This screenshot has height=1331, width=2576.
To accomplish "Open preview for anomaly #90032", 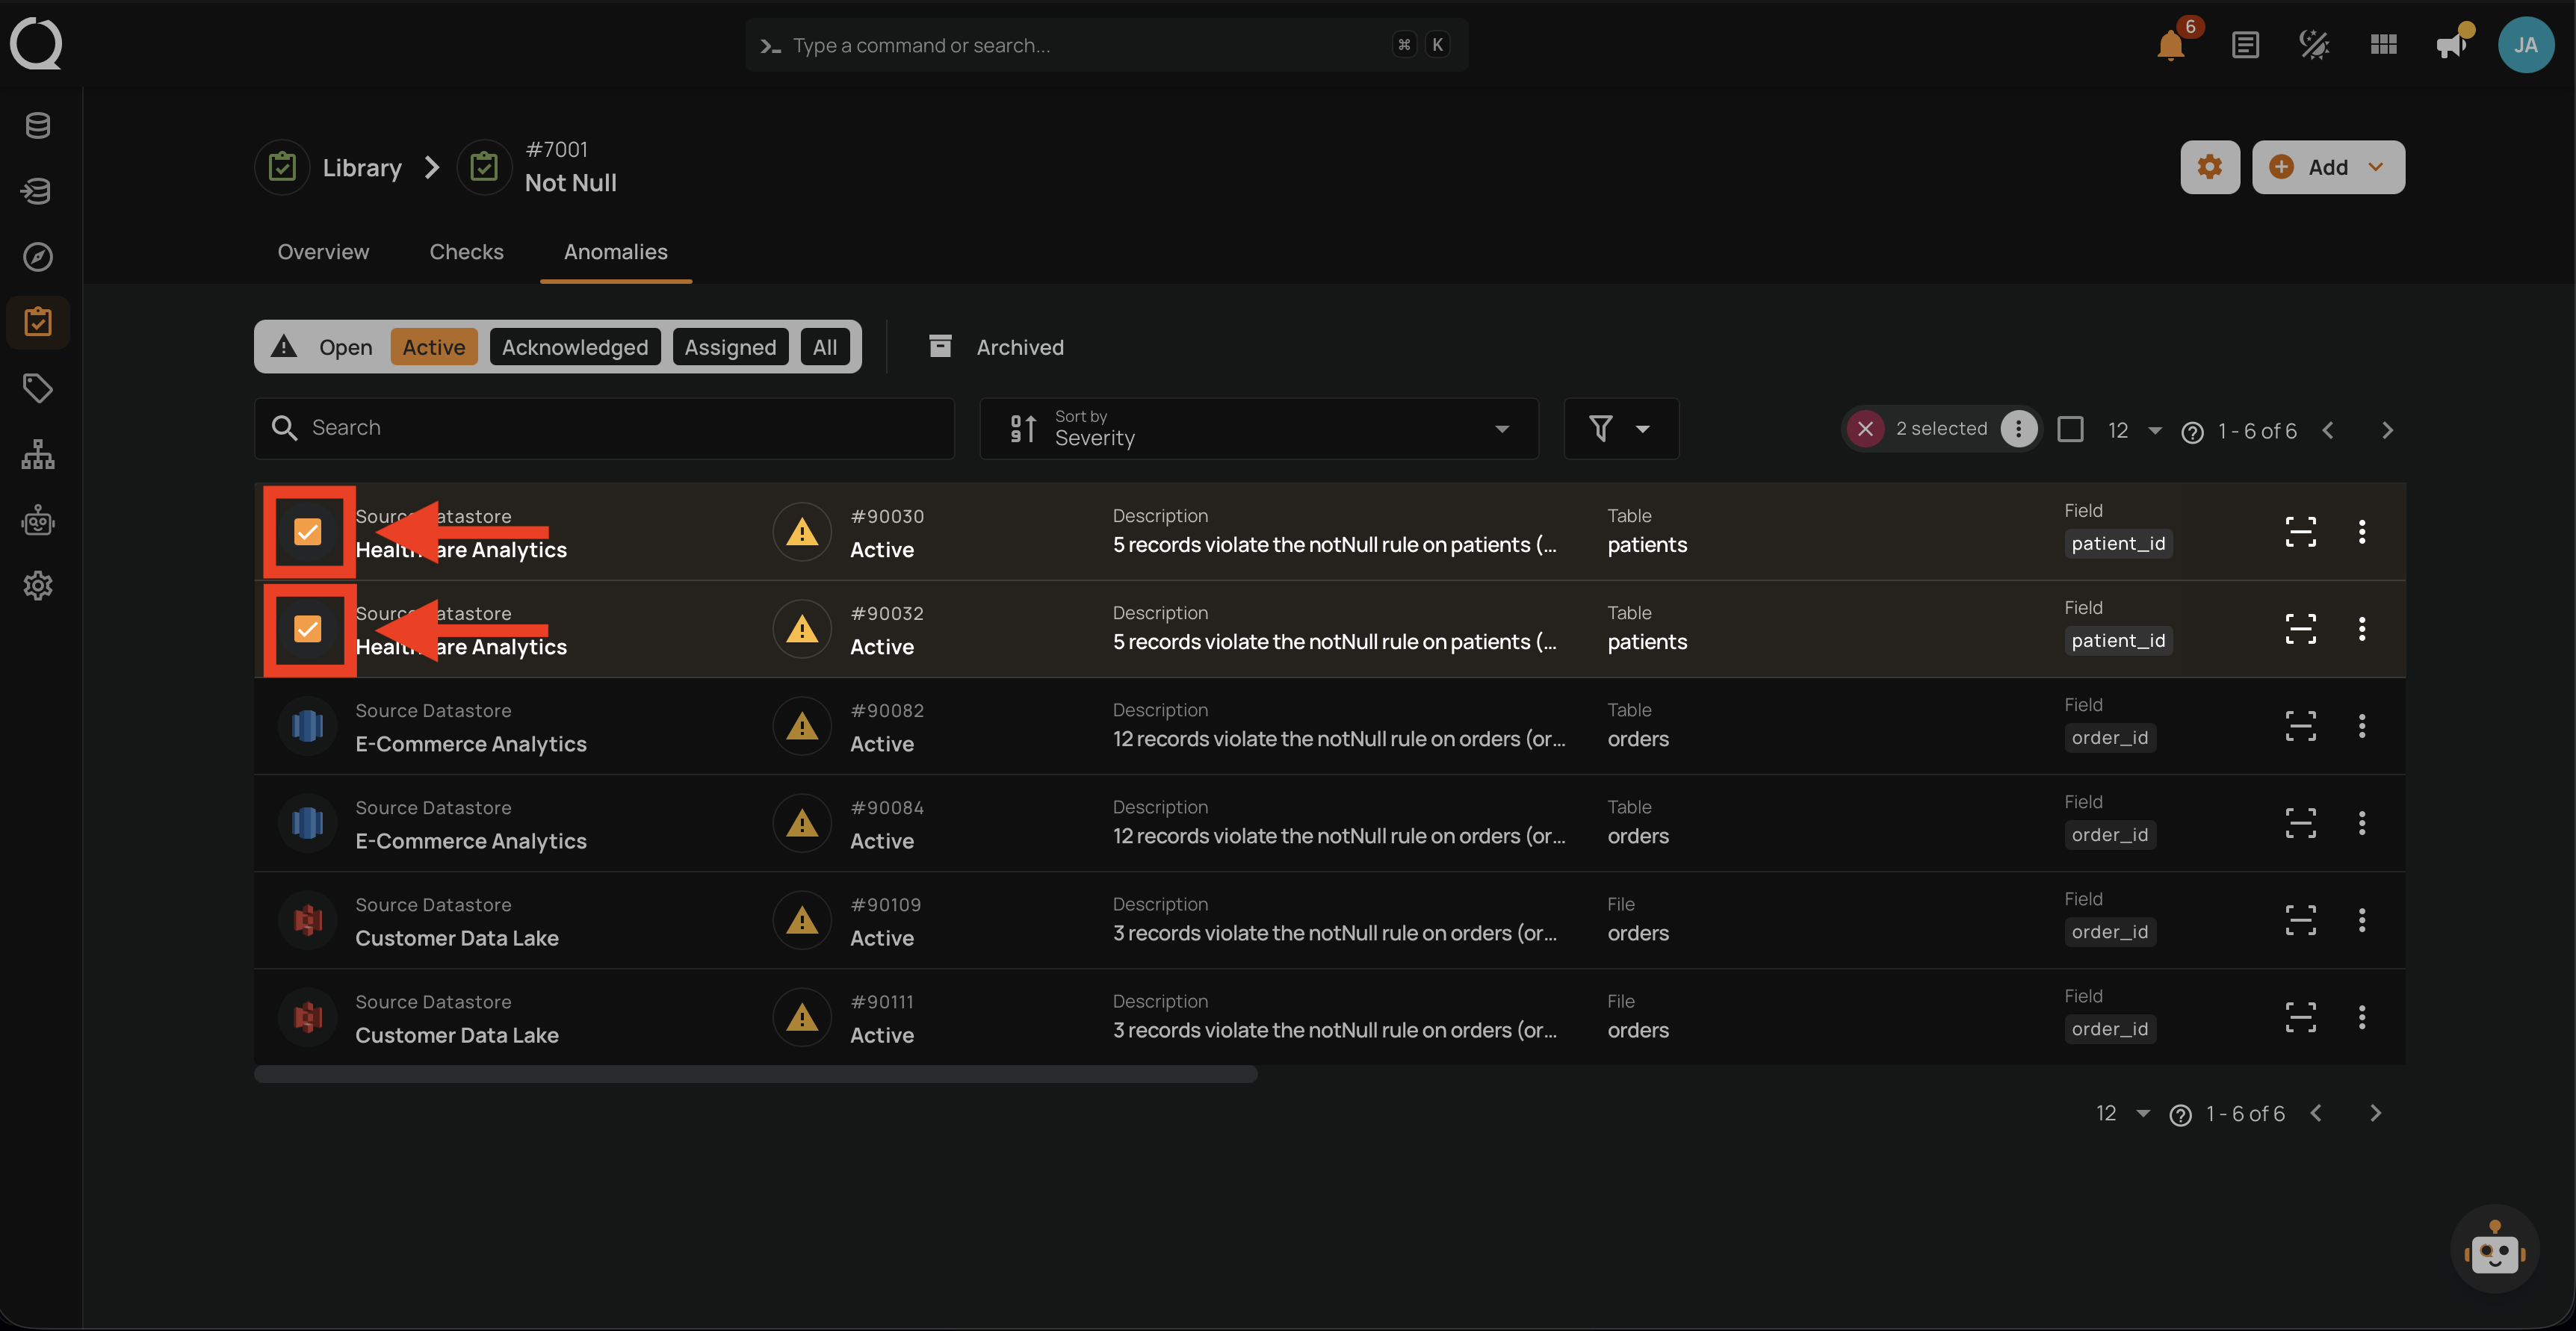I will [x=2300, y=629].
